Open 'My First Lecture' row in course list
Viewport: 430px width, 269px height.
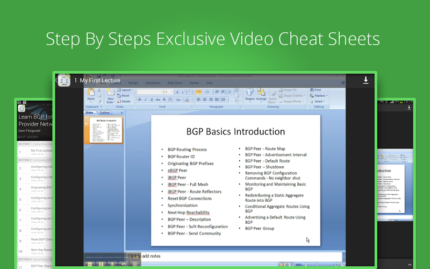35,152
